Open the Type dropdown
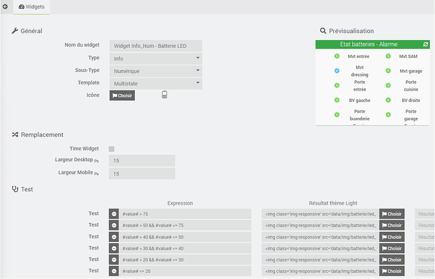Screen dimensions: 435x279 pyautogui.click(x=156, y=59)
